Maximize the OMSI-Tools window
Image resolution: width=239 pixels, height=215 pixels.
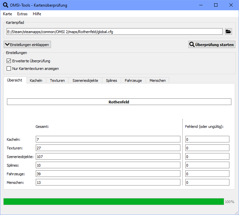tap(215, 5)
